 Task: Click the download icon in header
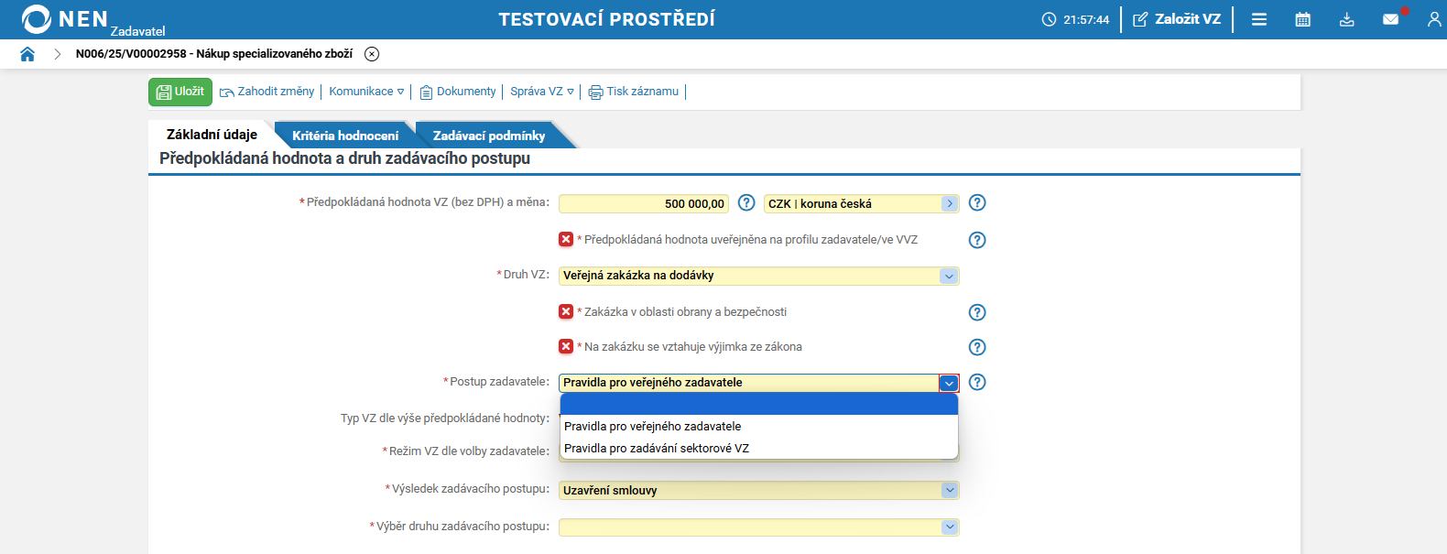coord(1346,19)
